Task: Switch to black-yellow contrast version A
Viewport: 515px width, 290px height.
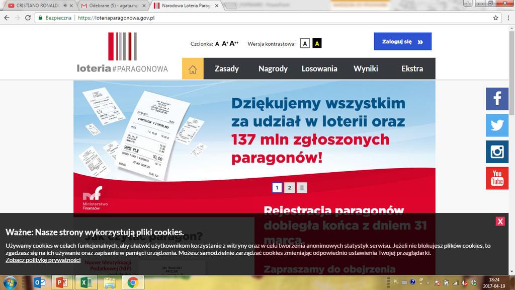Action: (317, 43)
